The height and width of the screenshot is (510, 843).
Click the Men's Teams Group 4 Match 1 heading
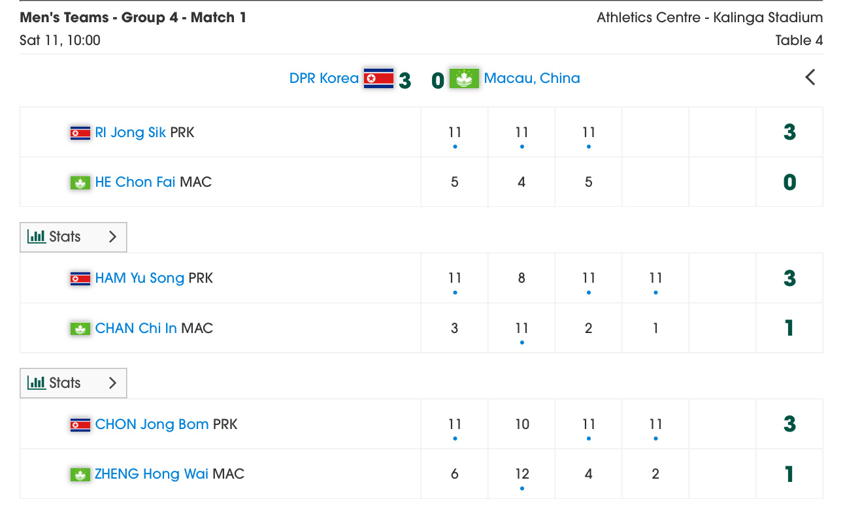pos(133,18)
